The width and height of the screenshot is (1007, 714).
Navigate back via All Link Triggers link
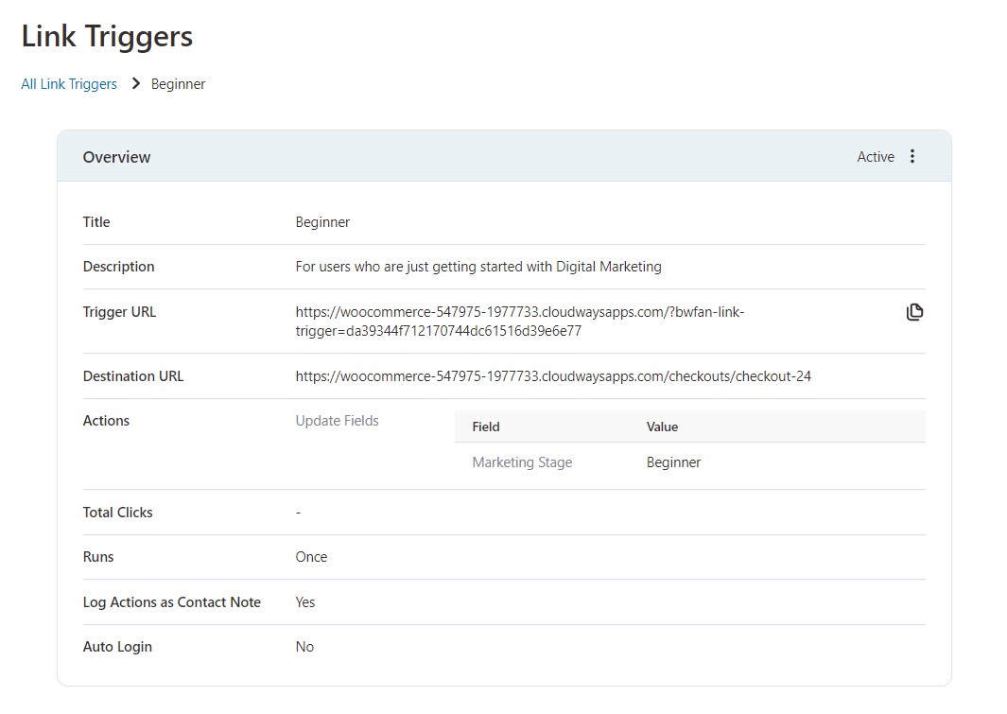point(68,83)
